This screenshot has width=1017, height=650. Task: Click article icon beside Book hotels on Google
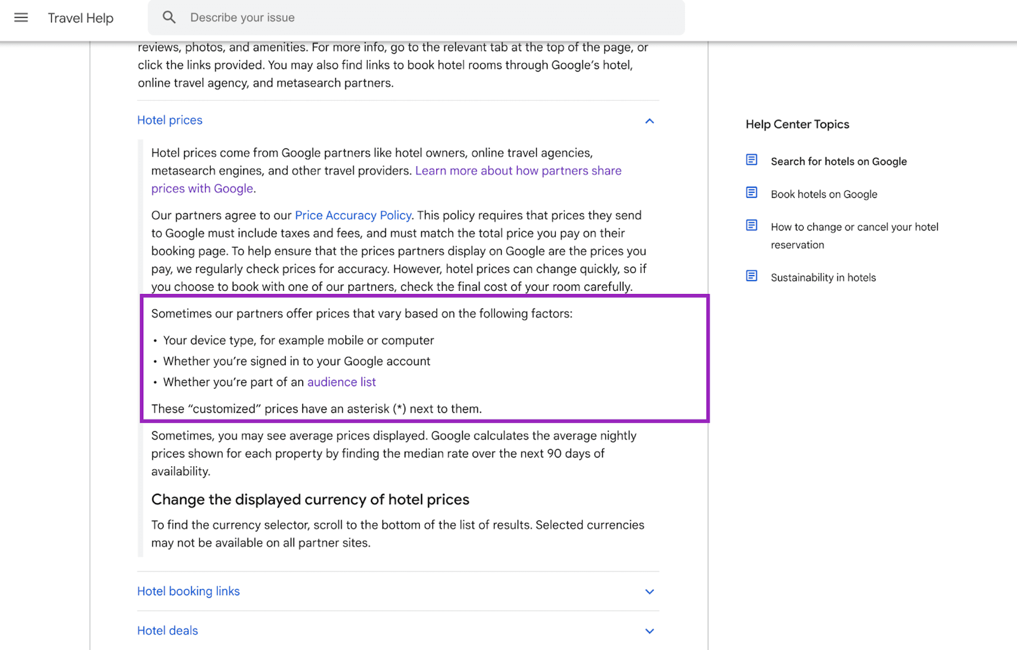[752, 193]
